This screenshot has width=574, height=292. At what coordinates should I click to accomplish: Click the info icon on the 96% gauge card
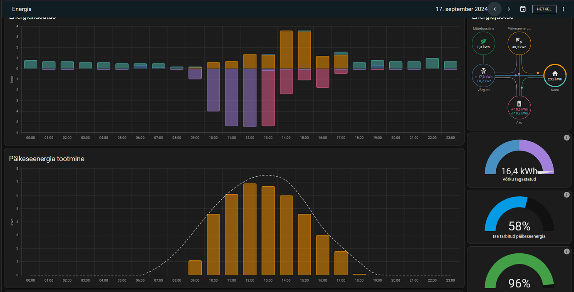pos(567,251)
